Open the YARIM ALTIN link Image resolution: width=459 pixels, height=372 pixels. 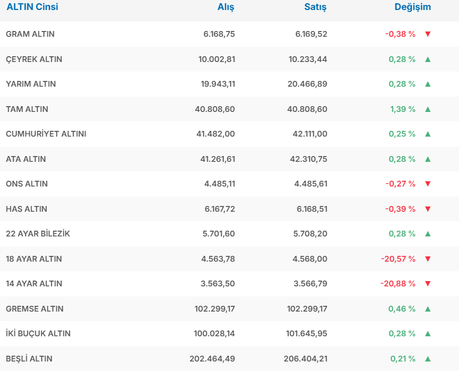point(31,84)
